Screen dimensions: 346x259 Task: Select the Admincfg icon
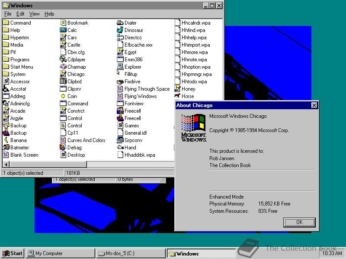tap(6, 104)
